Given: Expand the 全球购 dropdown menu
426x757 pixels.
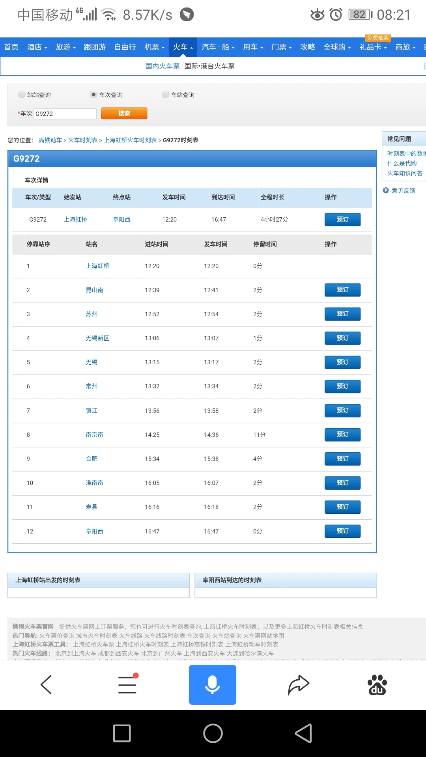Looking at the screenshot, I should click(x=337, y=47).
